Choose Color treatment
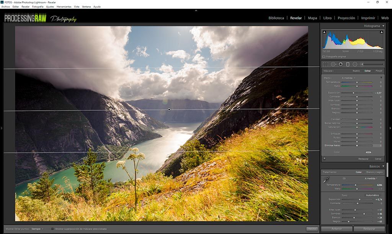The image size is (392, 234). pos(358,172)
